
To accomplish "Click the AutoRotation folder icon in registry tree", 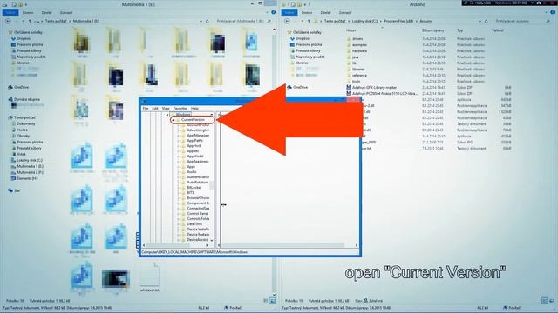I will [x=184, y=182].
